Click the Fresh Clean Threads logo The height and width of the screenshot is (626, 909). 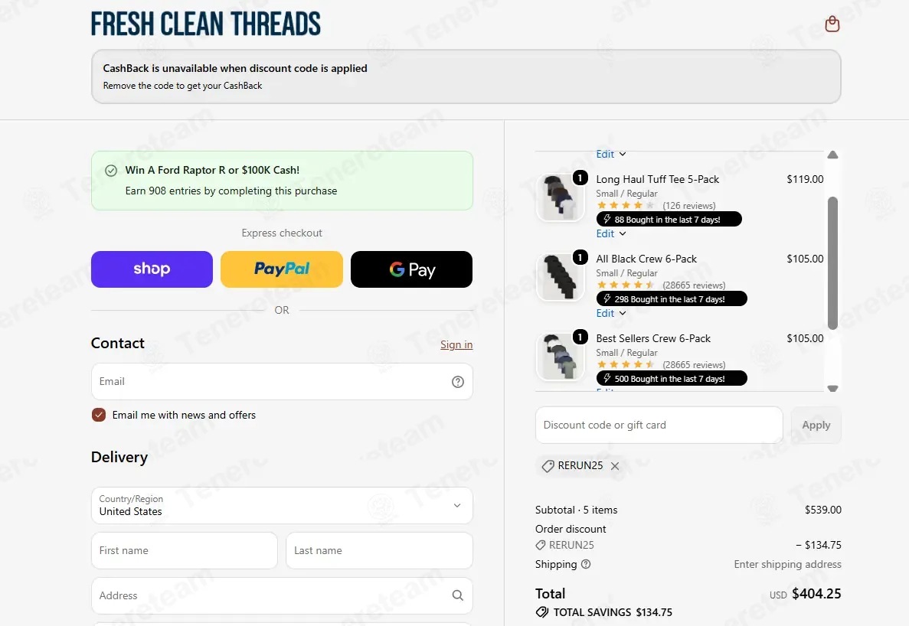pyautogui.click(x=206, y=24)
